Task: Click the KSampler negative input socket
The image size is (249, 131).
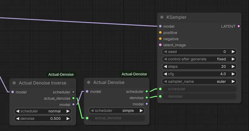Action: click(160, 39)
